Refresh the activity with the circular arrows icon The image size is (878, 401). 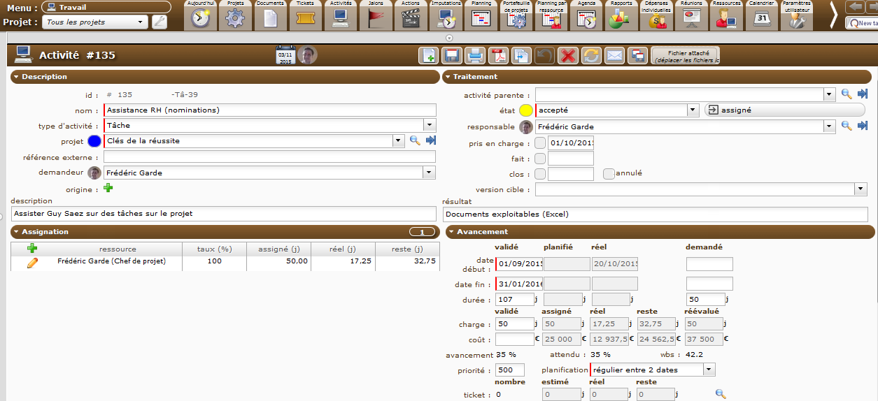pos(591,56)
